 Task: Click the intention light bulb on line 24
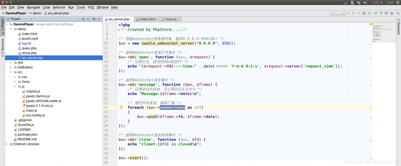tap(121, 107)
